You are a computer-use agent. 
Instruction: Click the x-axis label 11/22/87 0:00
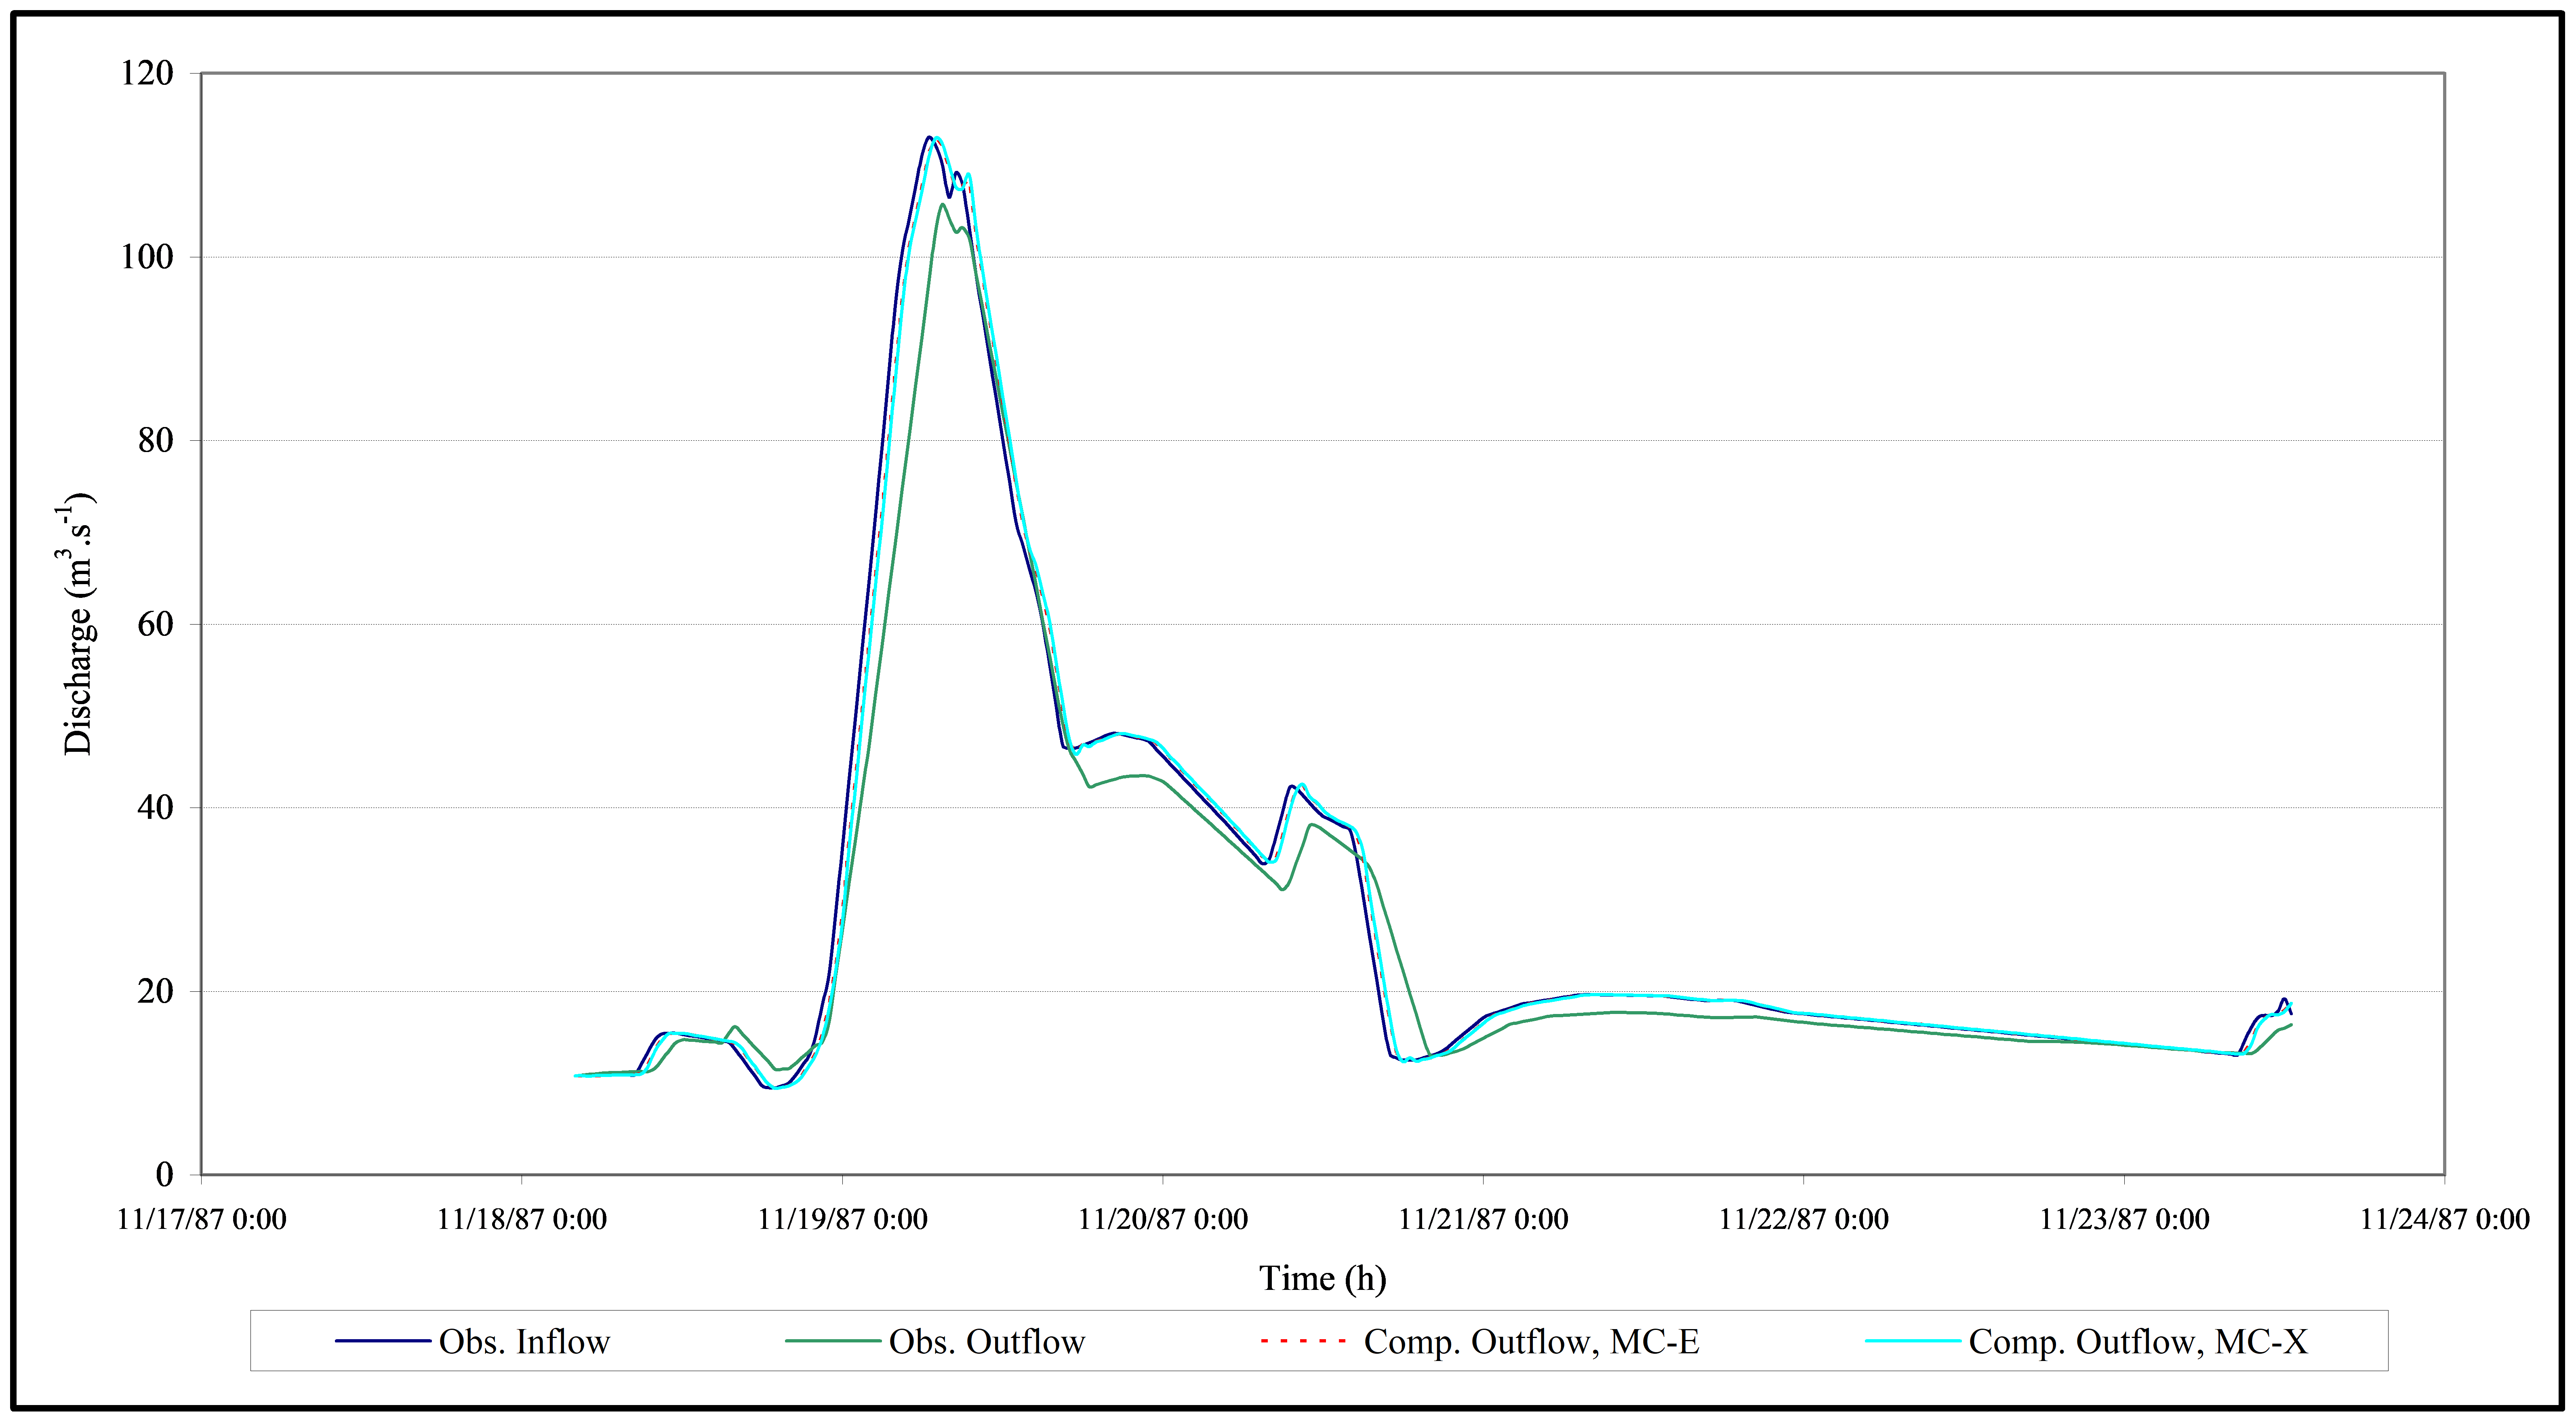click(1804, 1219)
